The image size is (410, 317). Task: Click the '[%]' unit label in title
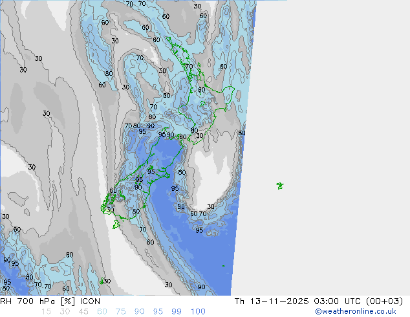[x=66, y=301]
